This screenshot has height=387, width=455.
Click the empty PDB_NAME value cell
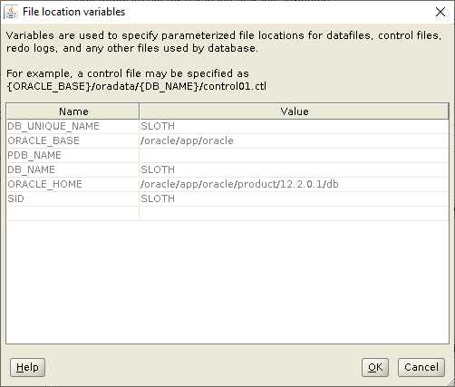point(294,155)
